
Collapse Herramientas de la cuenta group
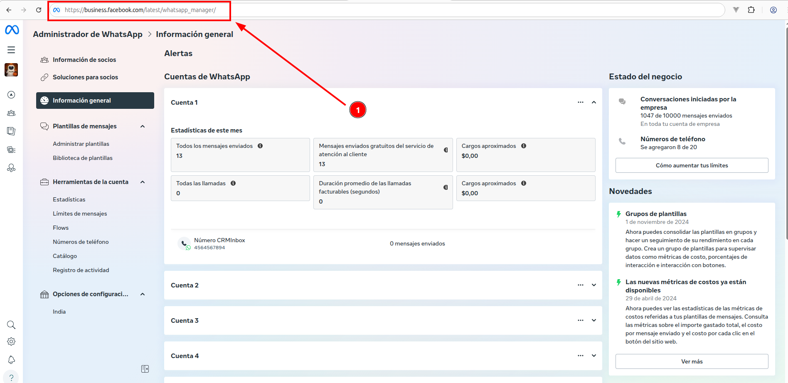click(143, 182)
